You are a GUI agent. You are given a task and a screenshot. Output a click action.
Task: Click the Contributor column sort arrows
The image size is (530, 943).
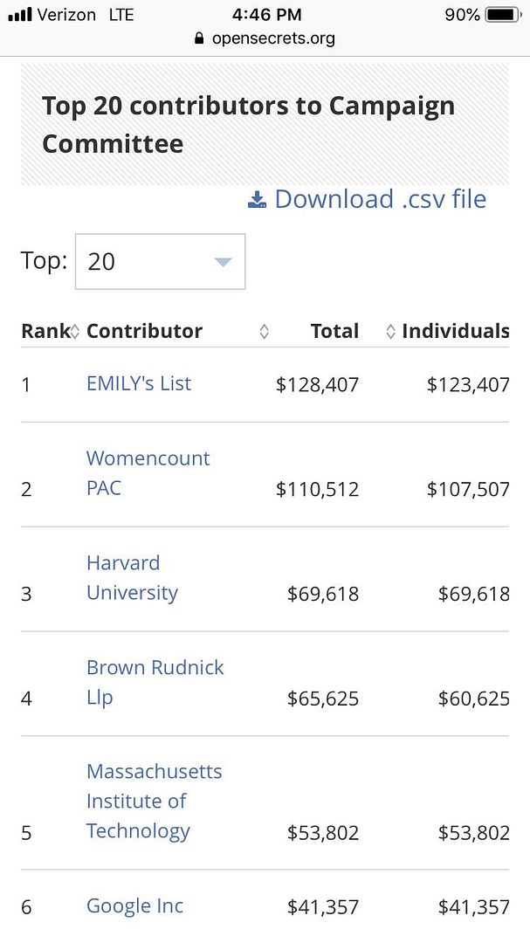[264, 332]
